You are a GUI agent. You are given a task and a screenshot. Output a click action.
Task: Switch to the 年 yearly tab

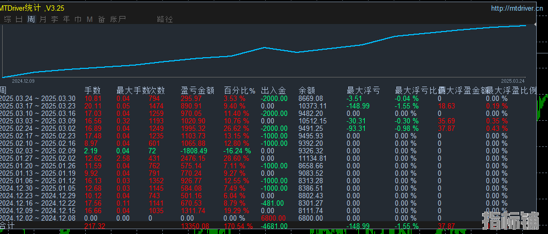[66, 20]
